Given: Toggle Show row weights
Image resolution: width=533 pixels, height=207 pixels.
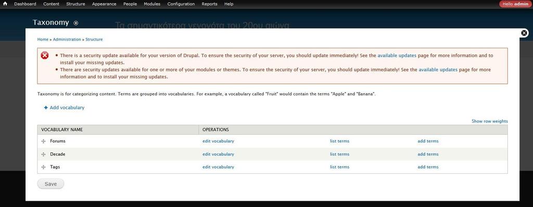Looking at the screenshot, I should point(489,121).
